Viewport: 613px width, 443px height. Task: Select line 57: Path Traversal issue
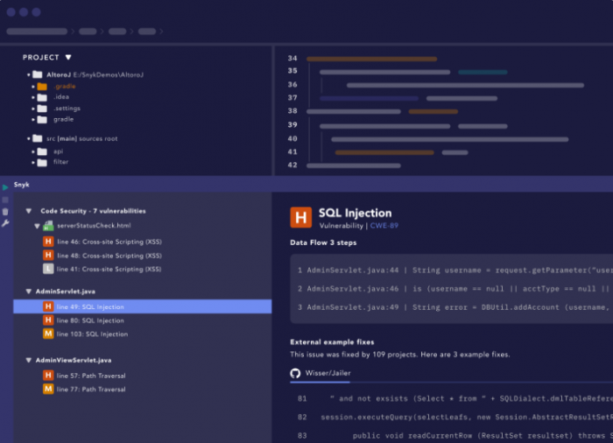click(x=91, y=376)
